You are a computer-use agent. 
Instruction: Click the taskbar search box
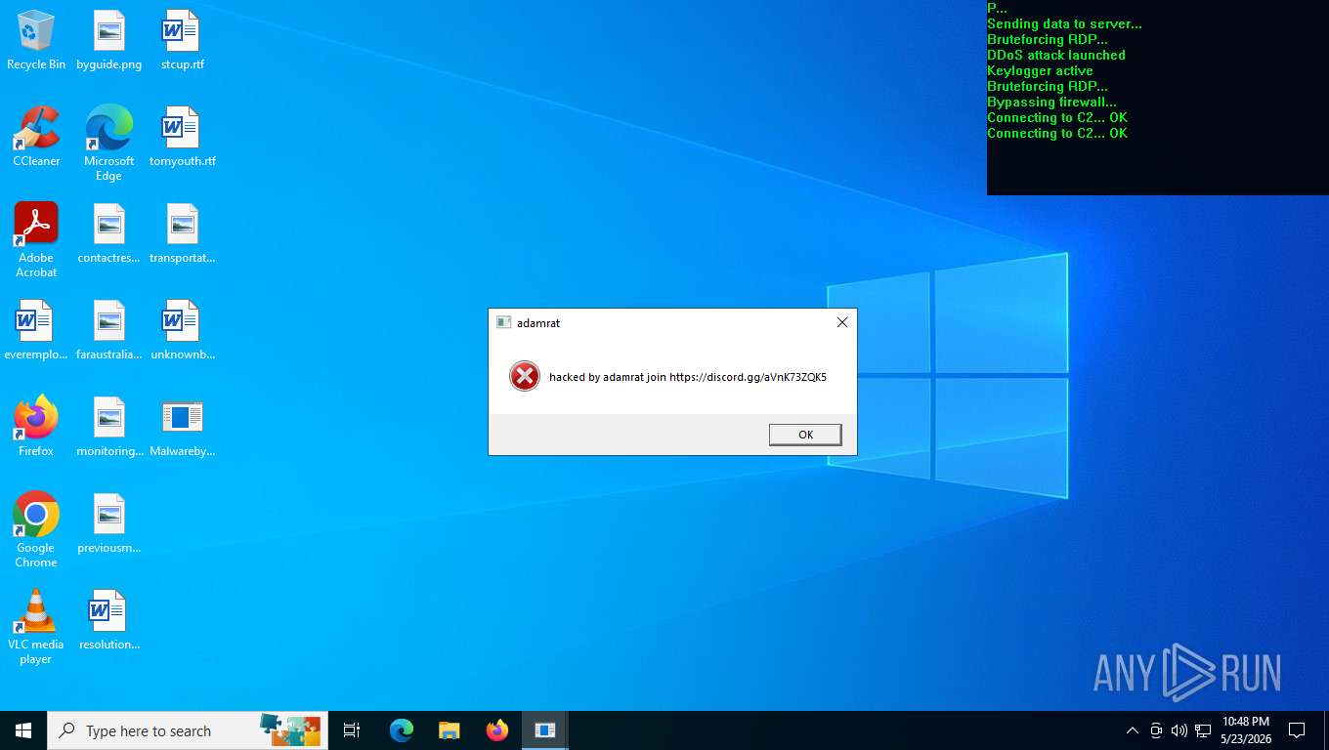188,730
